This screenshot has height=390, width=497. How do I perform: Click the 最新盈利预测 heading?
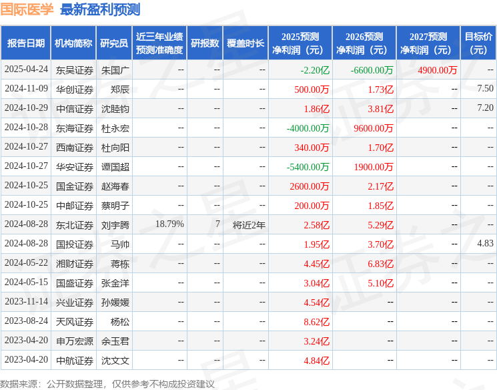pos(100,9)
